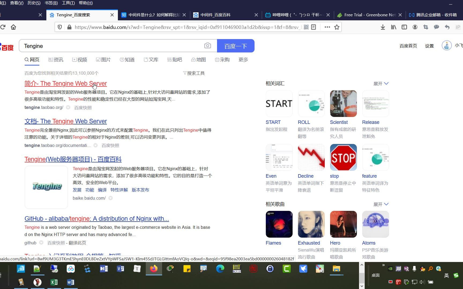Viewport: 463px width, 289px height.
Task: Open the Flames song thumbnail
Action: pyautogui.click(x=279, y=224)
